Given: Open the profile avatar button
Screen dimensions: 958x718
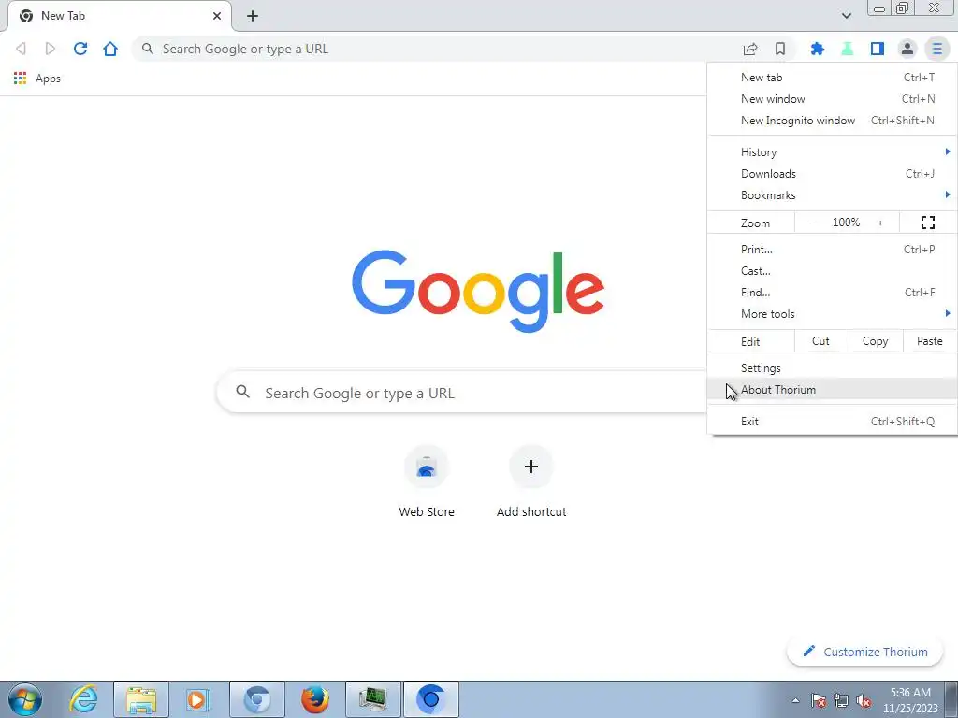Looking at the screenshot, I should 907,49.
